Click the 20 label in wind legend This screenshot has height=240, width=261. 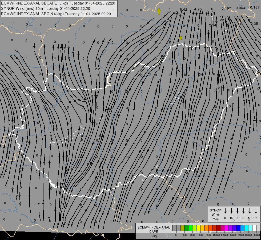coord(238,218)
